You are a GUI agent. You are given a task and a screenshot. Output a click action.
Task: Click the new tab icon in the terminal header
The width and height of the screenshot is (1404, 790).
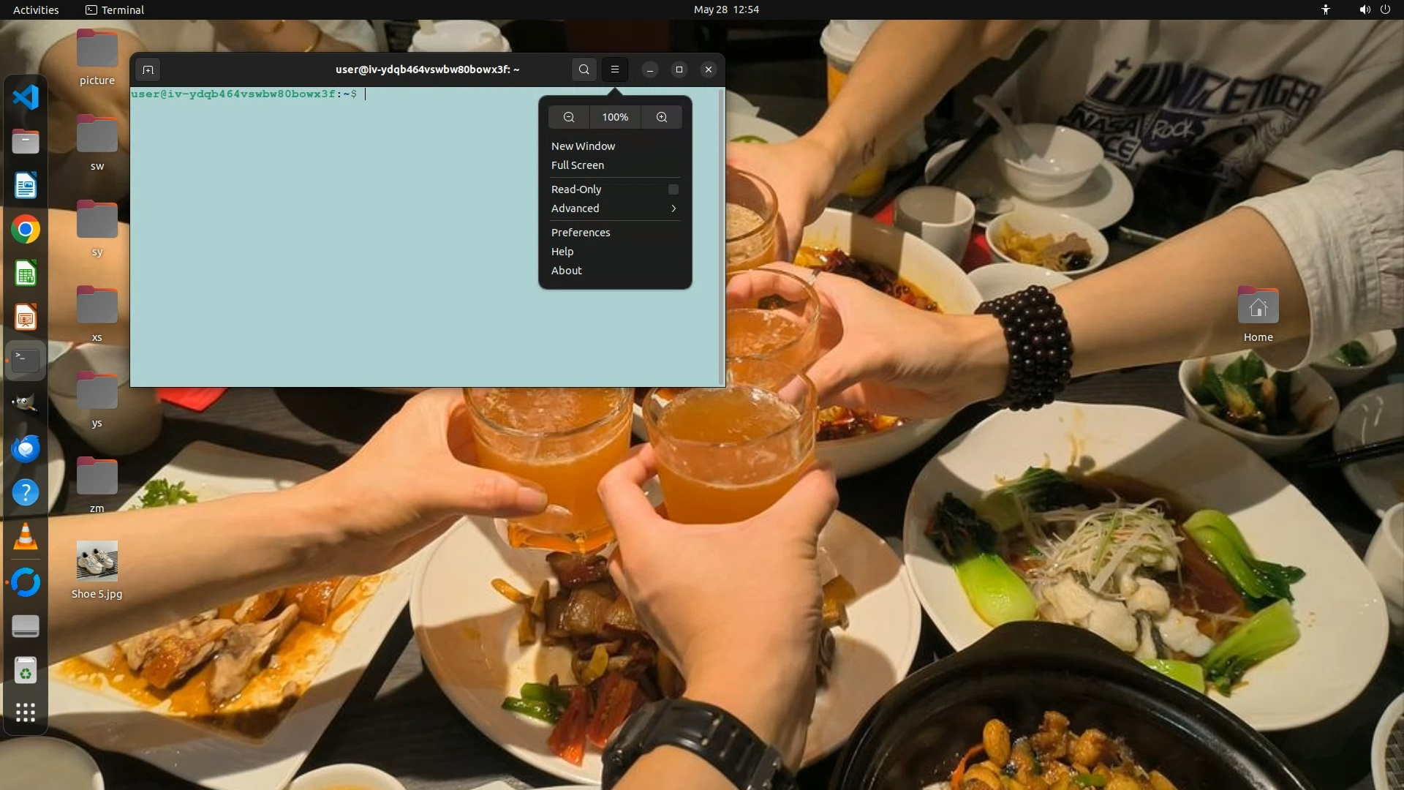click(x=148, y=69)
